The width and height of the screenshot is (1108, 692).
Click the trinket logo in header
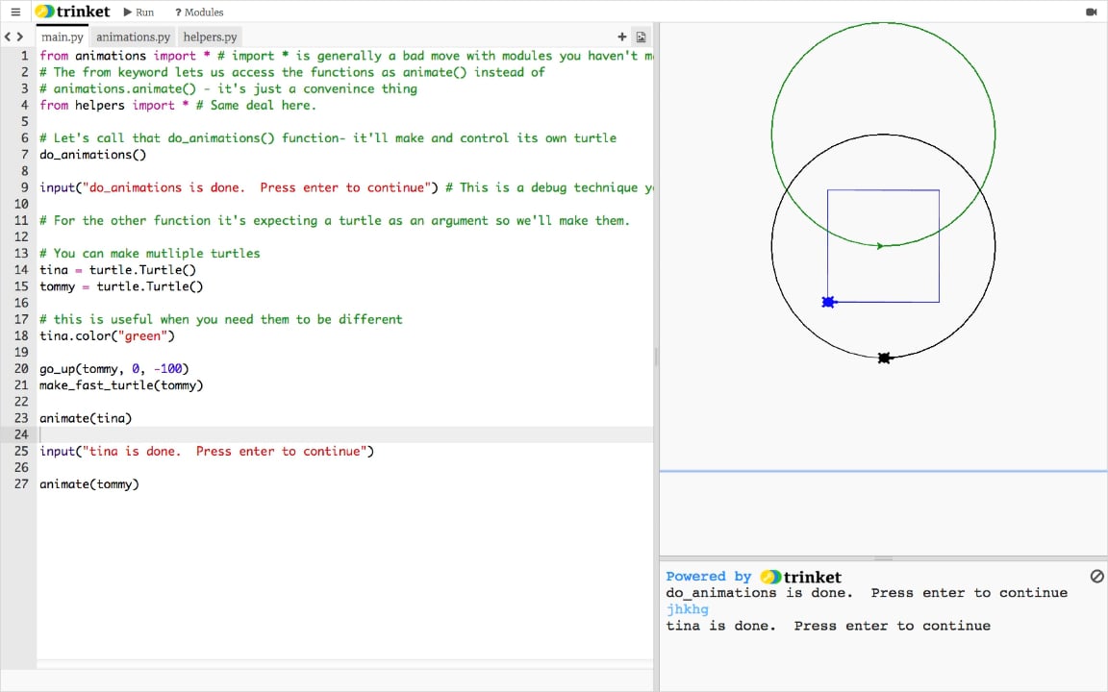[73, 12]
